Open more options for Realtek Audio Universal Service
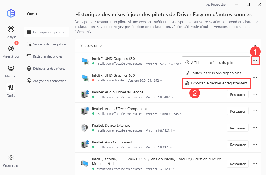266x175 pixels. pyautogui.click(x=255, y=94)
